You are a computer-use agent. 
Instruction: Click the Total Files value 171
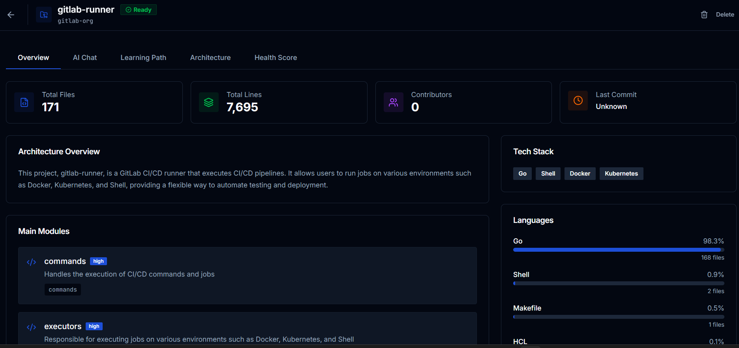click(51, 107)
